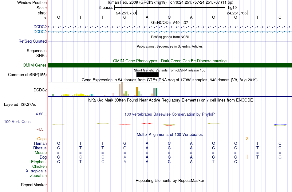This screenshot has height=192, width=292.
Task: Click the 'Human Feb. 2009 (GRCh37/hg19)' header text
Action: 137,2
